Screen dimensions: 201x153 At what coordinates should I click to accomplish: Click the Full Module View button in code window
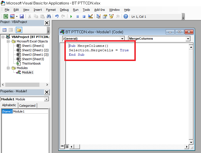67,146
